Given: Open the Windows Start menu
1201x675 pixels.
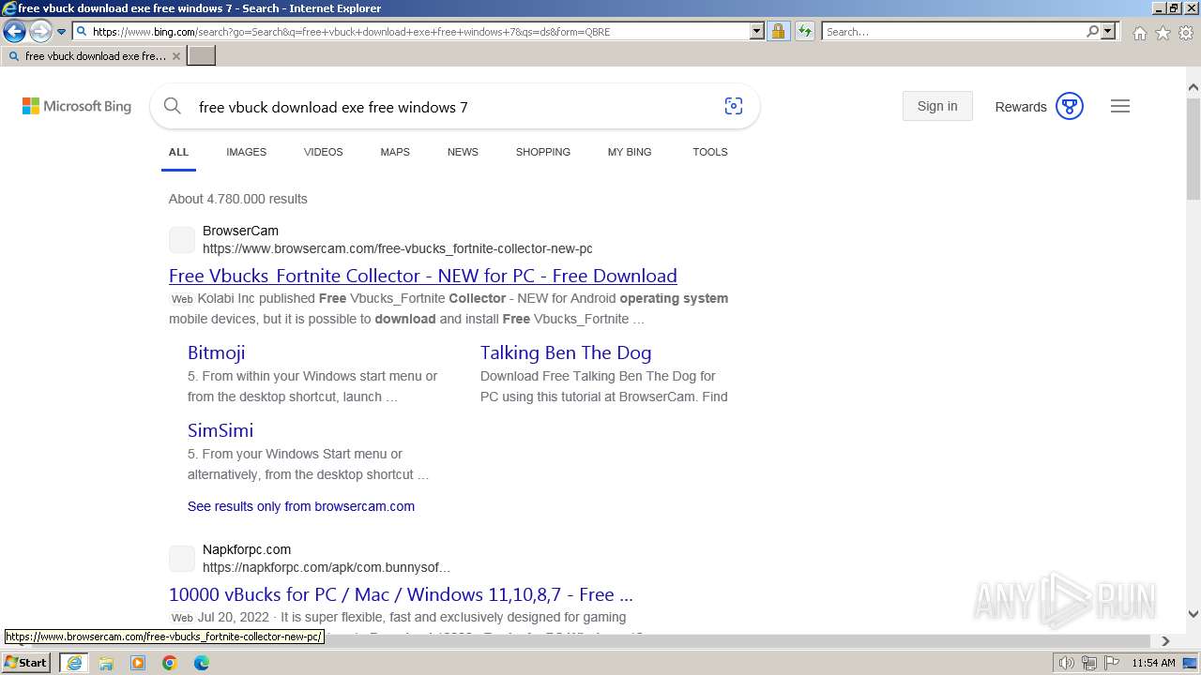Looking at the screenshot, I should [x=25, y=662].
